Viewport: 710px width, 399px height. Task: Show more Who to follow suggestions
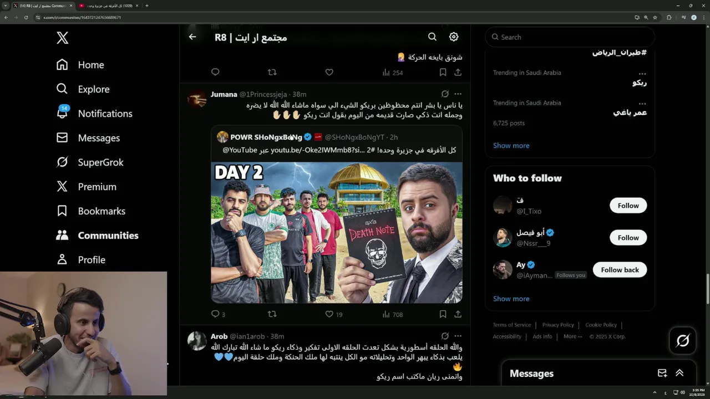pos(511,299)
